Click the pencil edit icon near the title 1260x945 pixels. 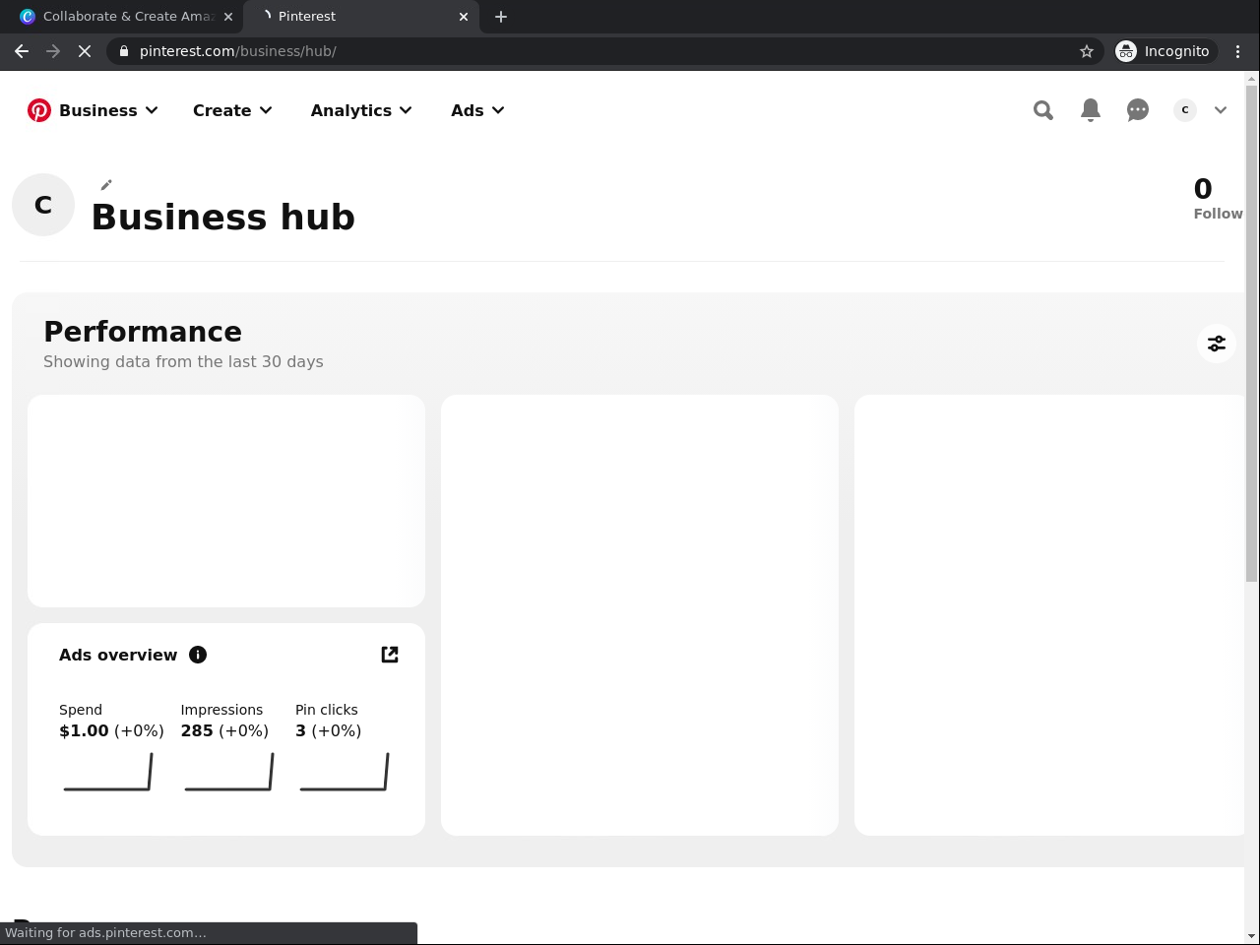pos(106,185)
